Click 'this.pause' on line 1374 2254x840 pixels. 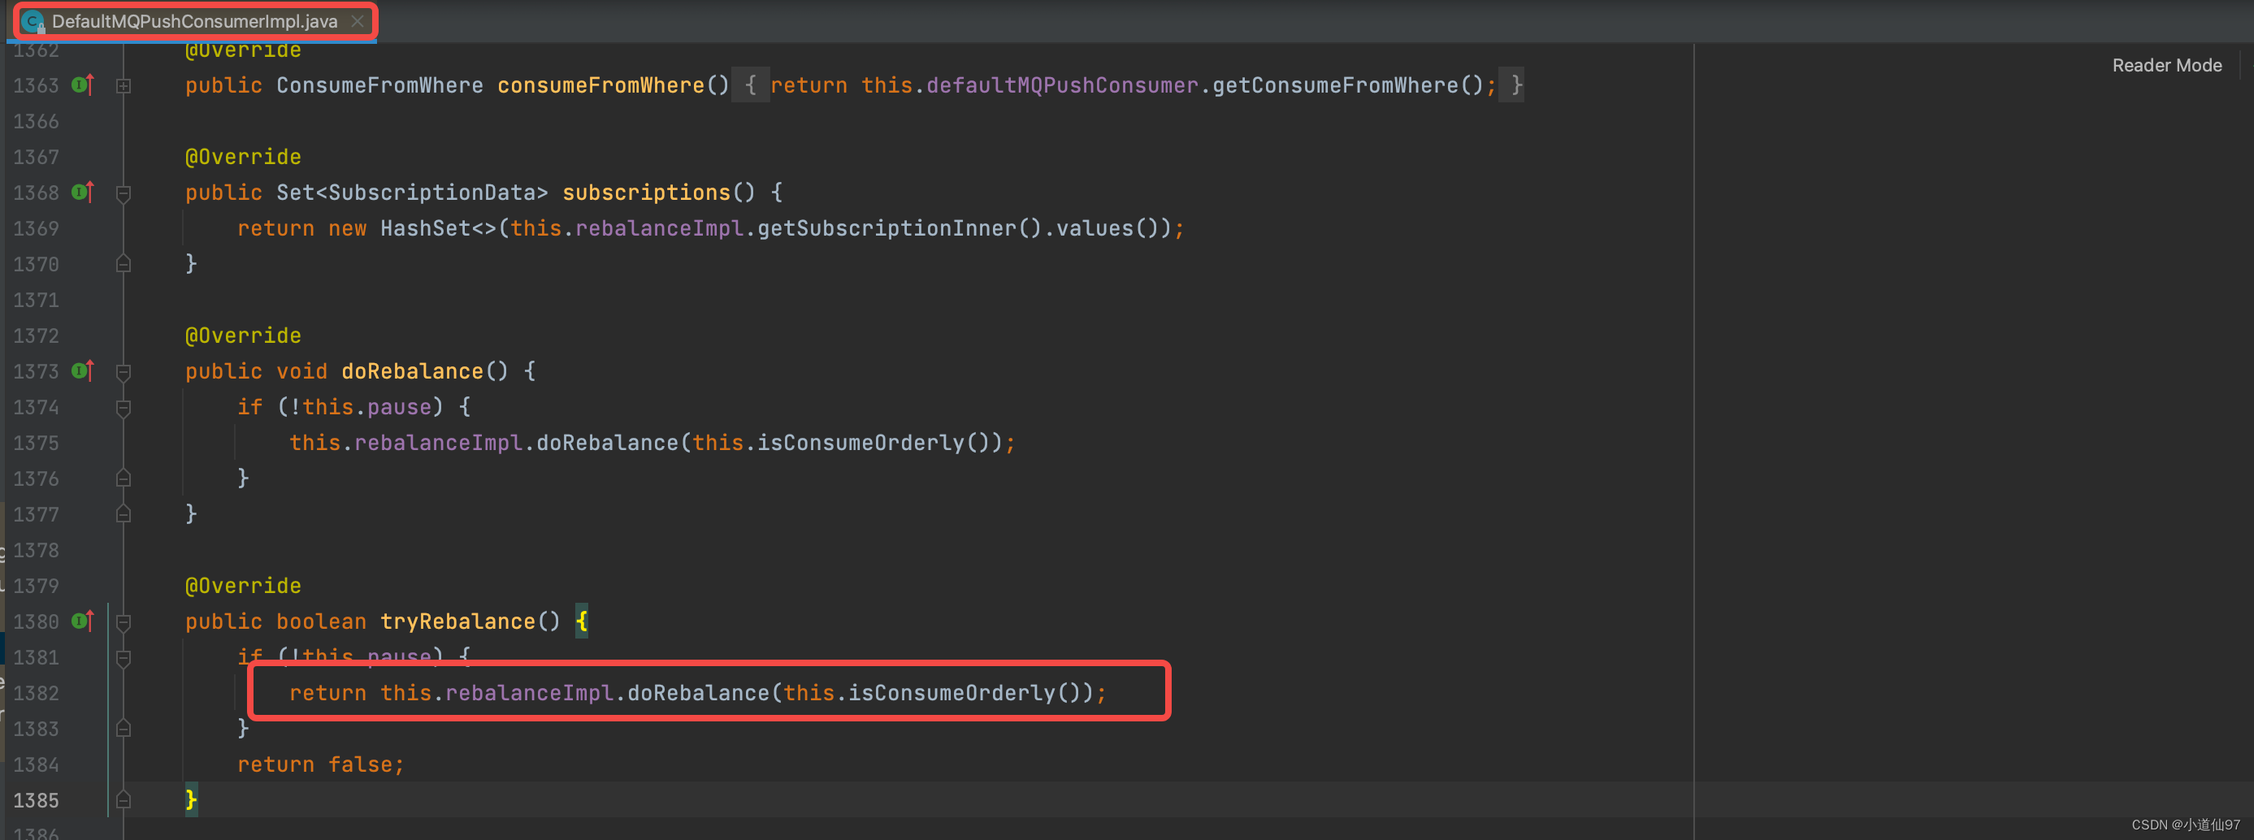(x=366, y=407)
